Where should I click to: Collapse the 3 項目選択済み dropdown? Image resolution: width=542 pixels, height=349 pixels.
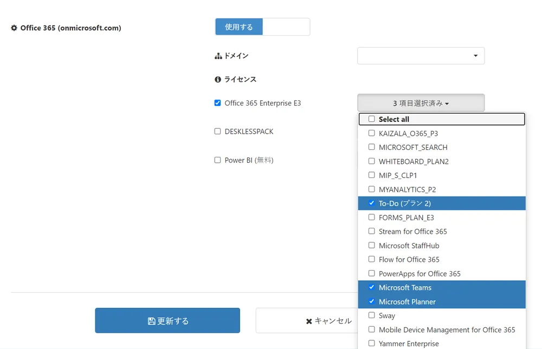421,103
